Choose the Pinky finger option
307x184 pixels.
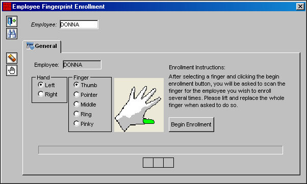click(76, 123)
